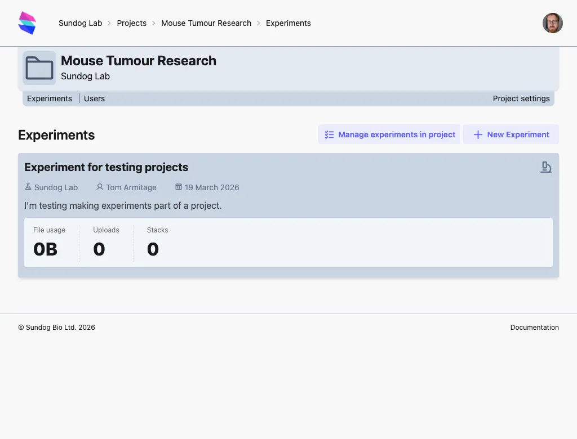Open the folder icon beside Mouse Tumour Research
The height and width of the screenshot is (439, 577).
[x=39, y=68]
